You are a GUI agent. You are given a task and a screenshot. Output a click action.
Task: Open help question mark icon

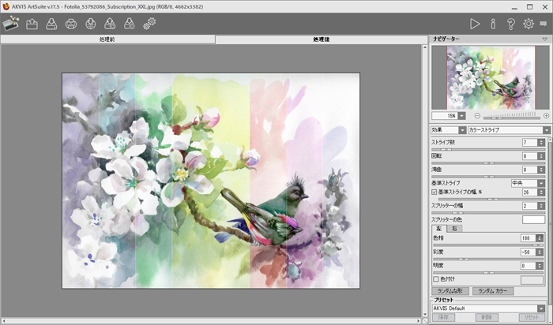pos(510,24)
